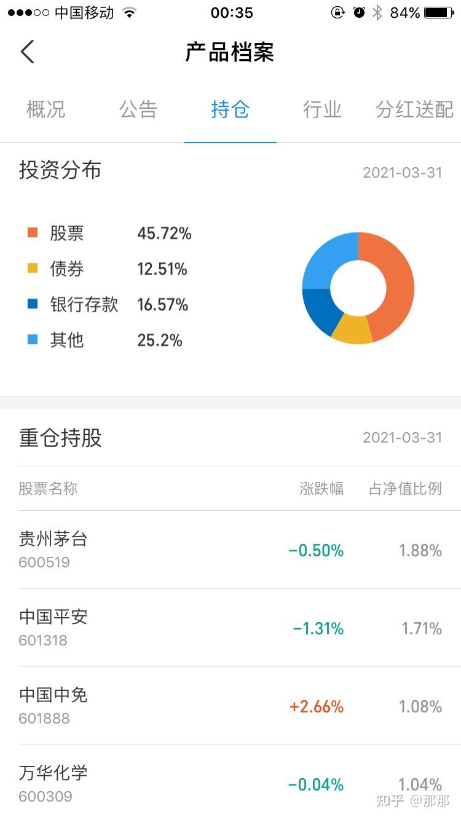This screenshot has height=820, width=461.
Task: Click the orange 股票 legend swatch
Action: click(x=33, y=232)
